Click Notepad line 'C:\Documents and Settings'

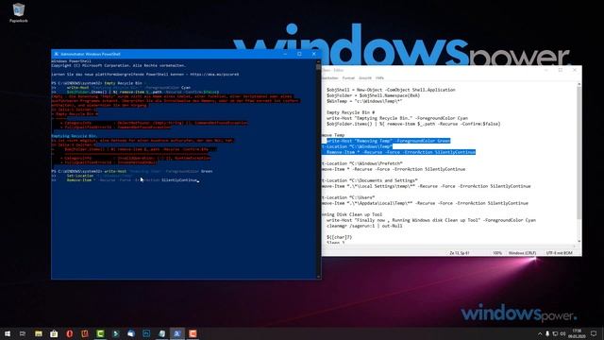pos(370,180)
